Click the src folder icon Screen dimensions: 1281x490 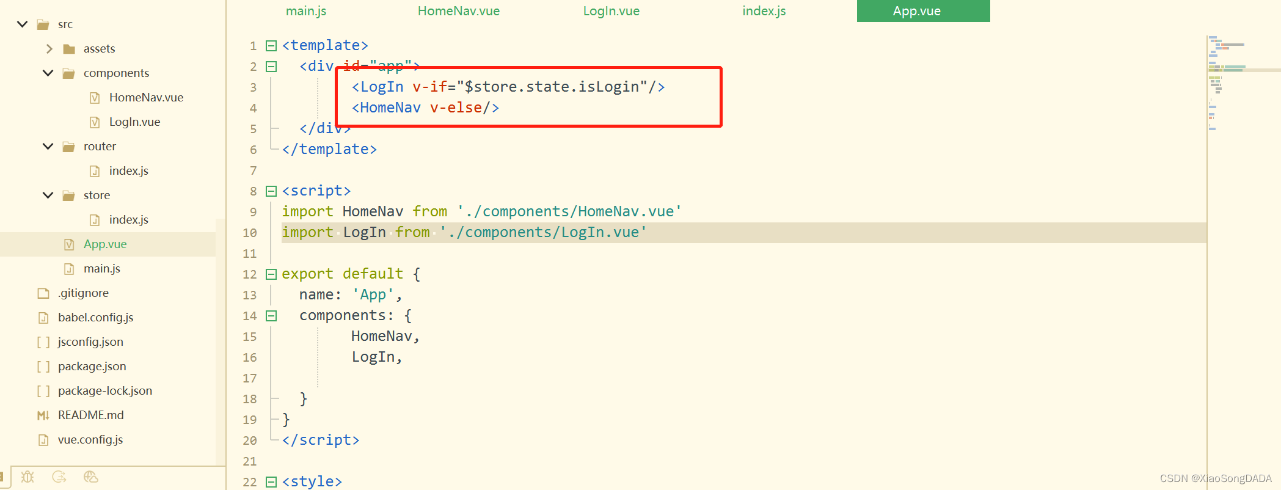43,24
